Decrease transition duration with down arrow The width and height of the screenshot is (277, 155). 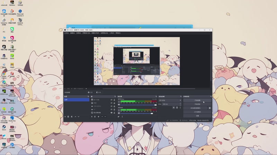pyautogui.click(x=180, y=105)
